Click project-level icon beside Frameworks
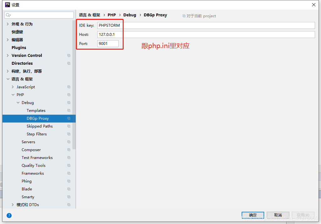The height and width of the screenshot is (224, 321). point(69,173)
